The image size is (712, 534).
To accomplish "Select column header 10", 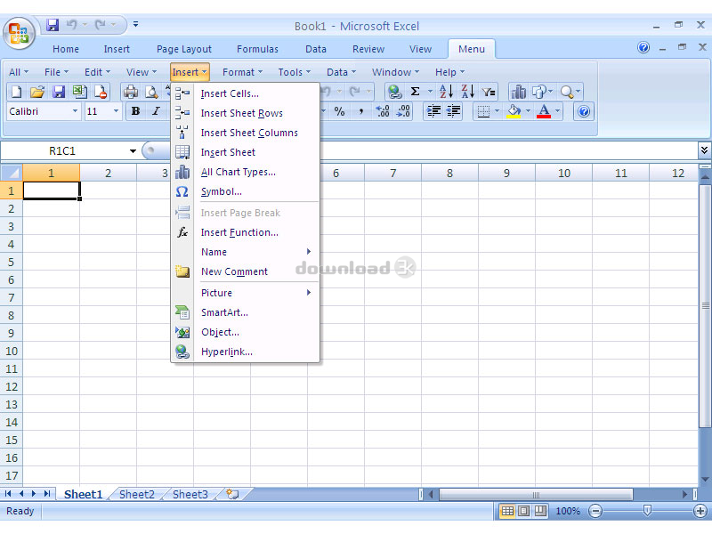I will 564,173.
